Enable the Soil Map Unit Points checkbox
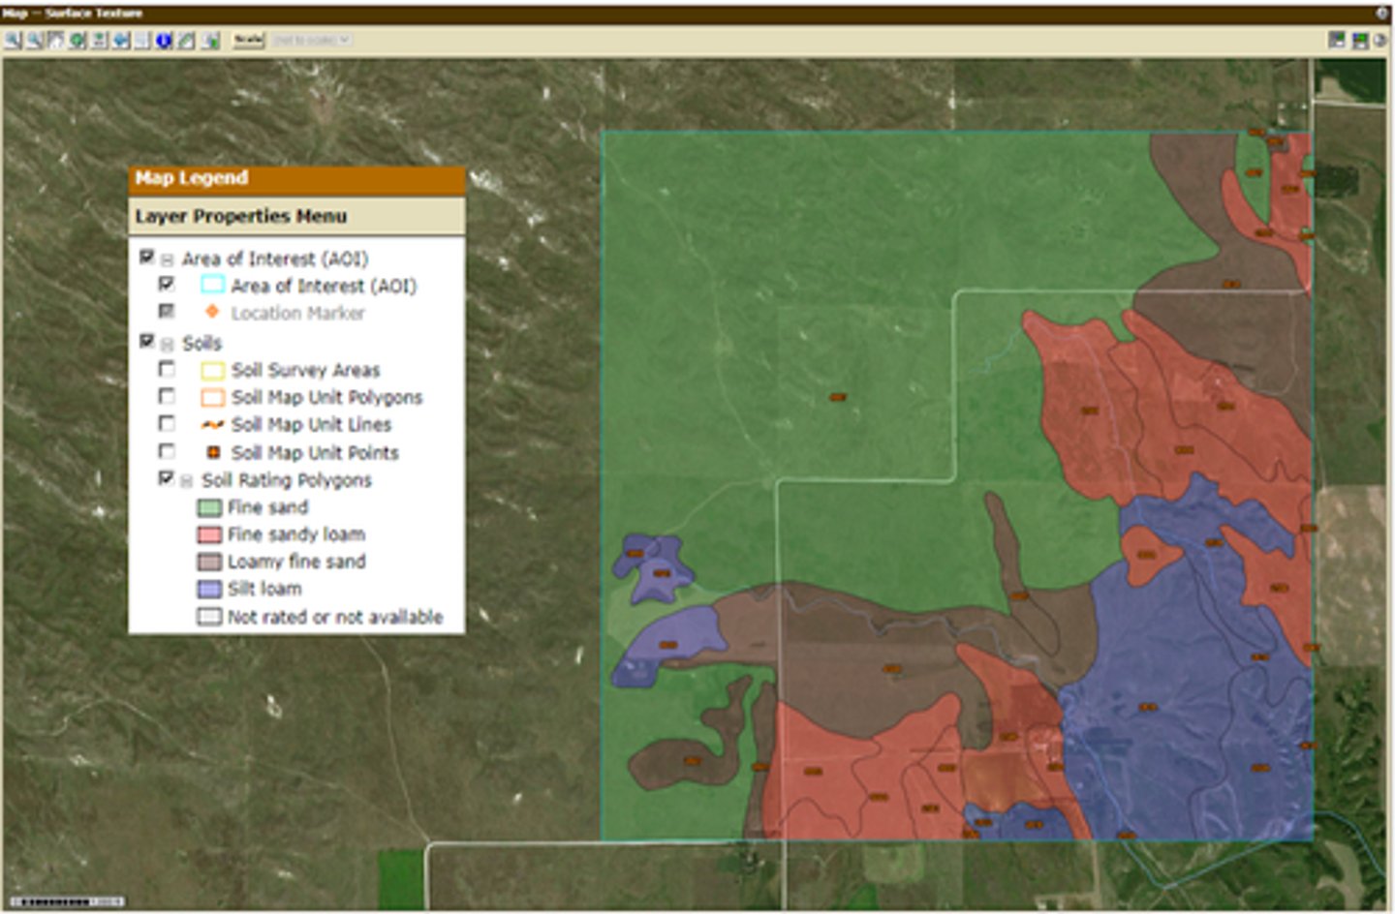 click(167, 451)
